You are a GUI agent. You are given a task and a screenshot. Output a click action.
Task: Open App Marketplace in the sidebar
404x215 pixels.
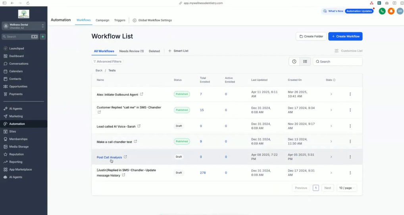20,169
